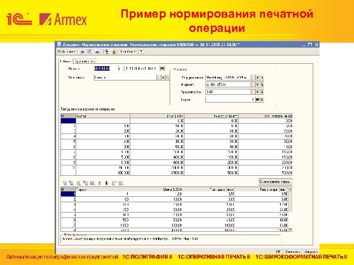Select the lower table cell with 100,00 in Приладка
This screenshot has width=354, height=265.
[x=209, y=225]
